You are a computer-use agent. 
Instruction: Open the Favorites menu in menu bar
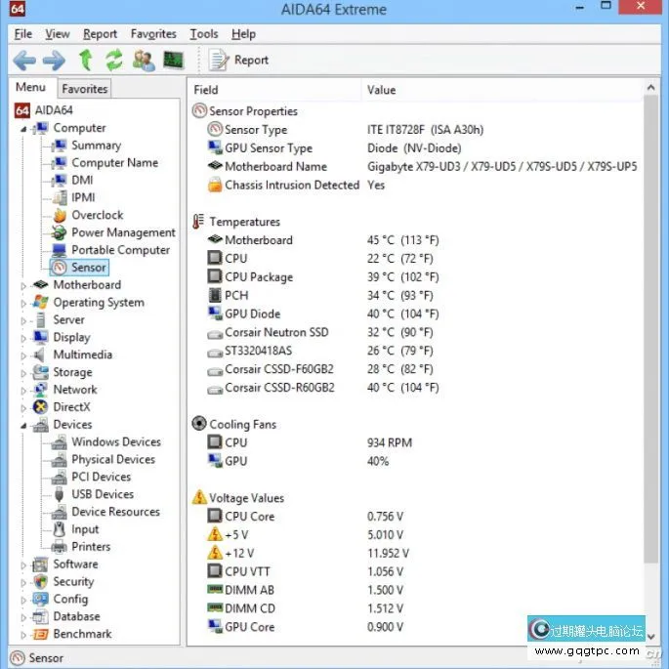(153, 34)
